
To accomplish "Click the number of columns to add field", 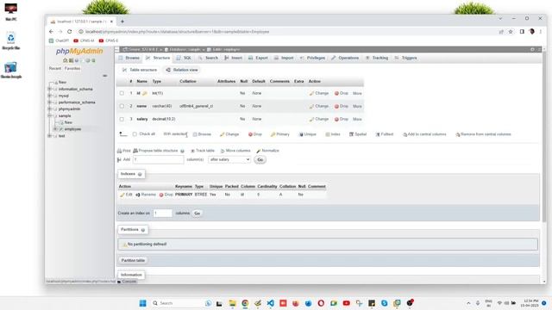I will click(159, 159).
